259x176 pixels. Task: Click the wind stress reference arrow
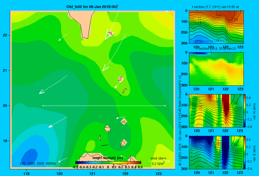(x=159, y=161)
